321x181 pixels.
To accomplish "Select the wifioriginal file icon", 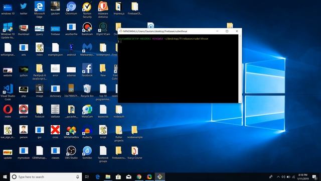I will (x=8, y=49).
